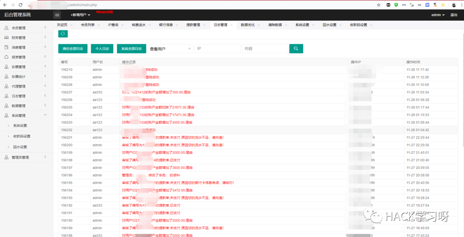Expand the 日志管理 sidebar menu
Viewport: 464px width, 237px height.
click(45, 96)
